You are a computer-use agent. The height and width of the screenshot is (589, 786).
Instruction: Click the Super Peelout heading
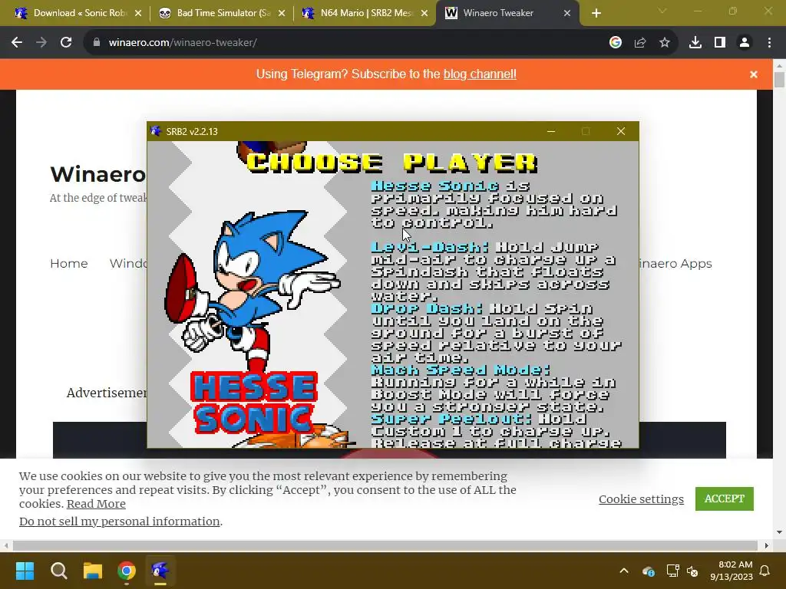click(451, 420)
